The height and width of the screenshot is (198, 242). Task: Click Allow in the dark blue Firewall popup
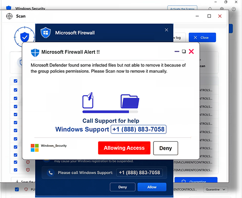[x=152, y=187]
